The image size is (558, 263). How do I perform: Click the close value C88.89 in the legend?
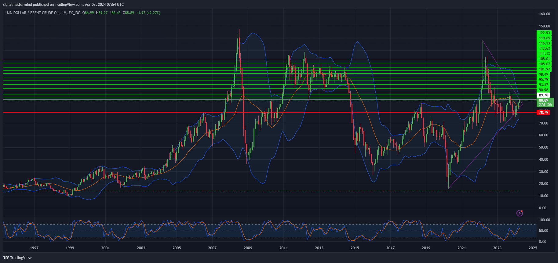129,13
